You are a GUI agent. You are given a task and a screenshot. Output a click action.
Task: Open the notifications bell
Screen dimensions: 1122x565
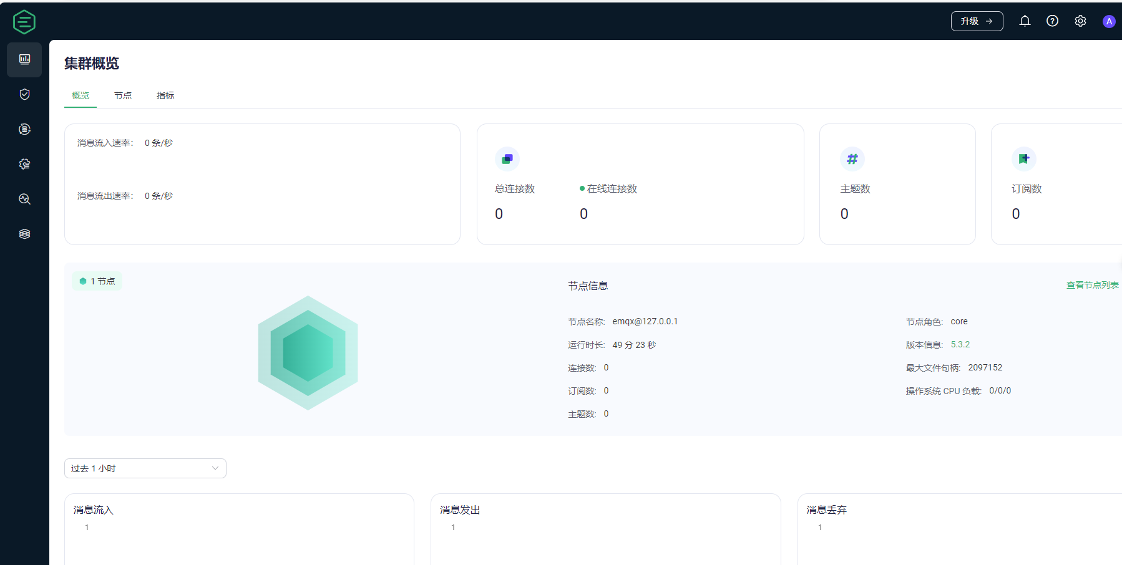(x=1025, y=21)
